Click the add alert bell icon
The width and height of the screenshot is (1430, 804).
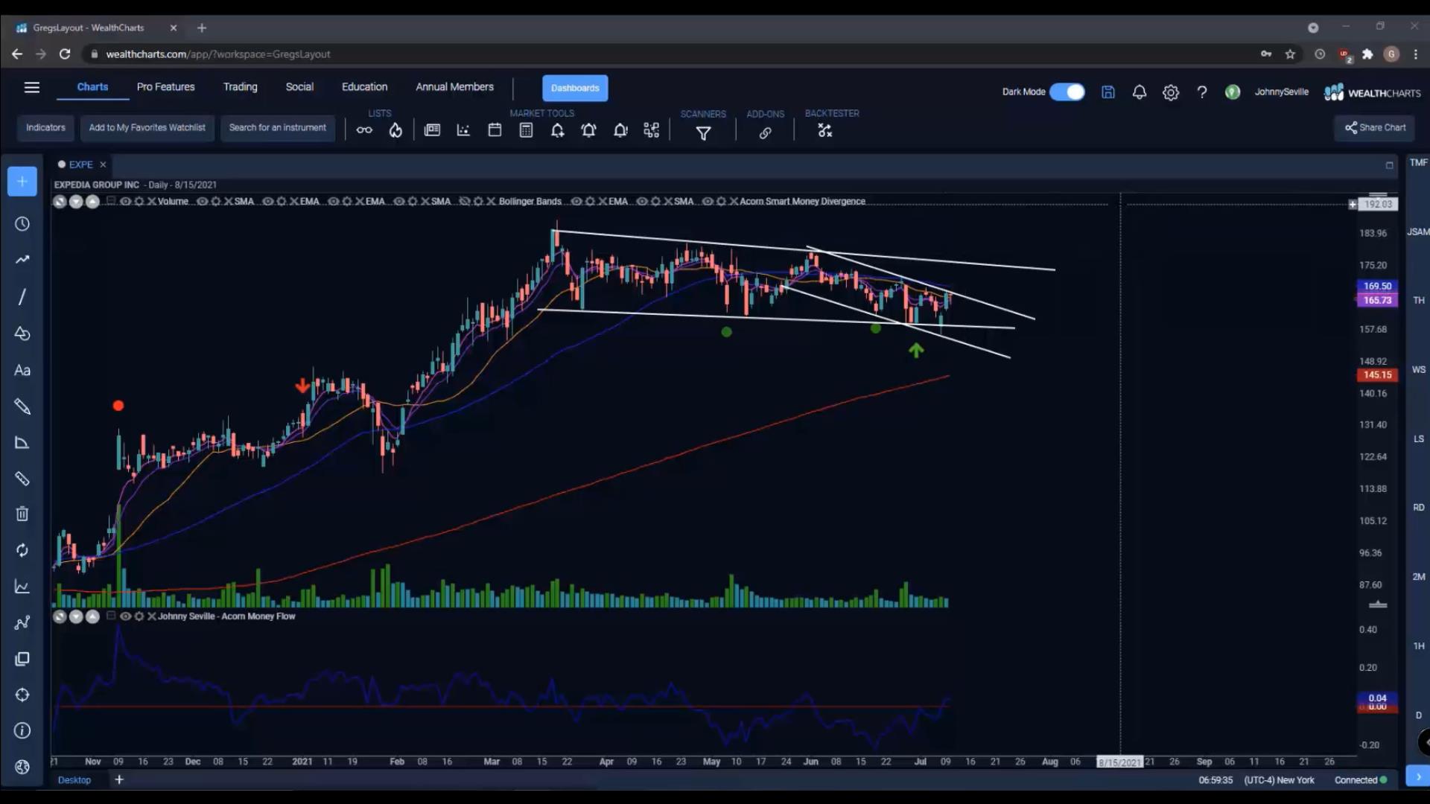click(x=557, y=131)
